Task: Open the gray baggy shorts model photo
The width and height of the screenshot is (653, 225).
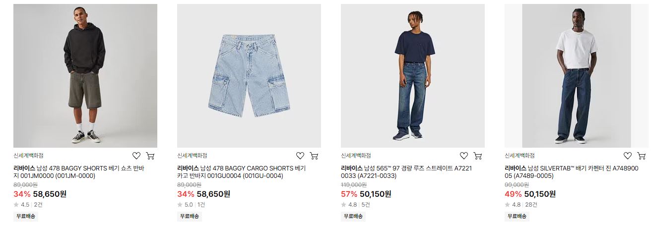Action: [x=85, y=76]
